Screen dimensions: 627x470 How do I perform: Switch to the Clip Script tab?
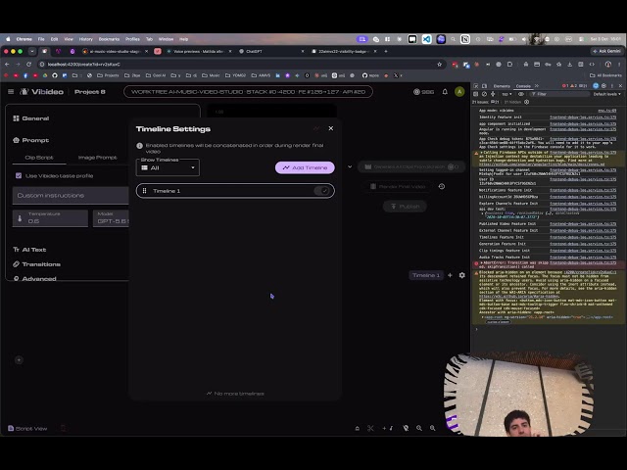pos(39,158)
